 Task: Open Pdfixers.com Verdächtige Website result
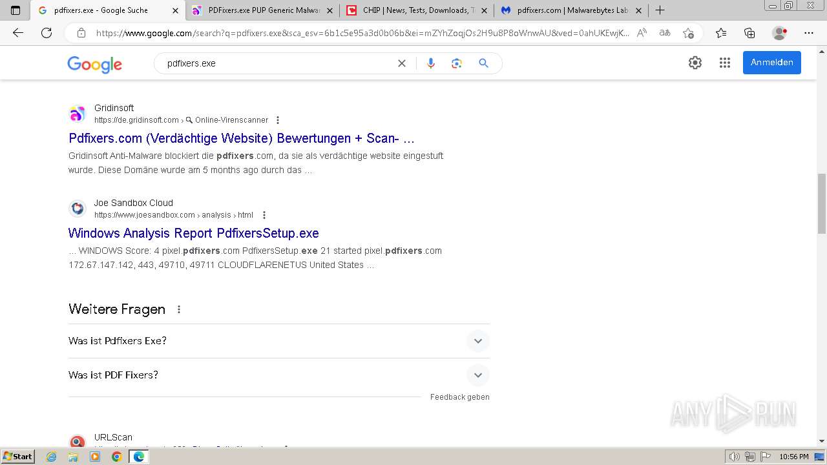click(x=242, y=138)
